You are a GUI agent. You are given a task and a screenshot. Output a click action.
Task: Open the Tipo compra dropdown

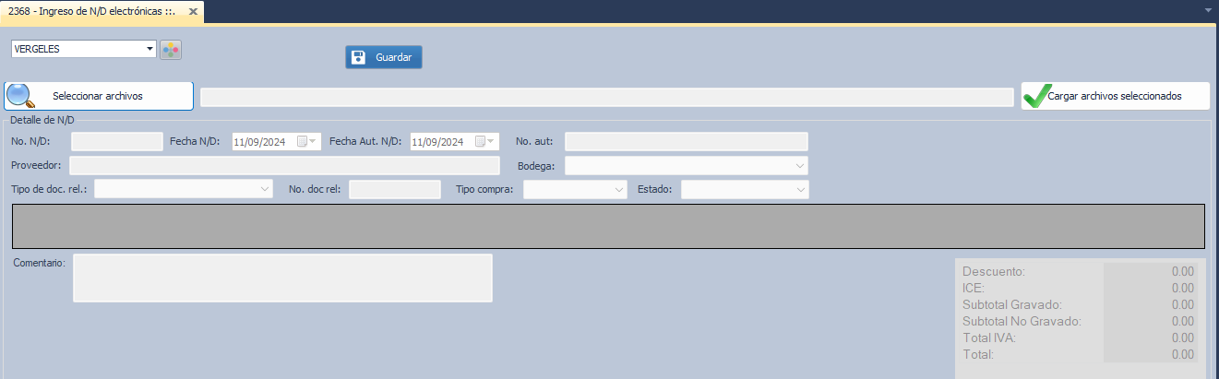pos(618,189)
